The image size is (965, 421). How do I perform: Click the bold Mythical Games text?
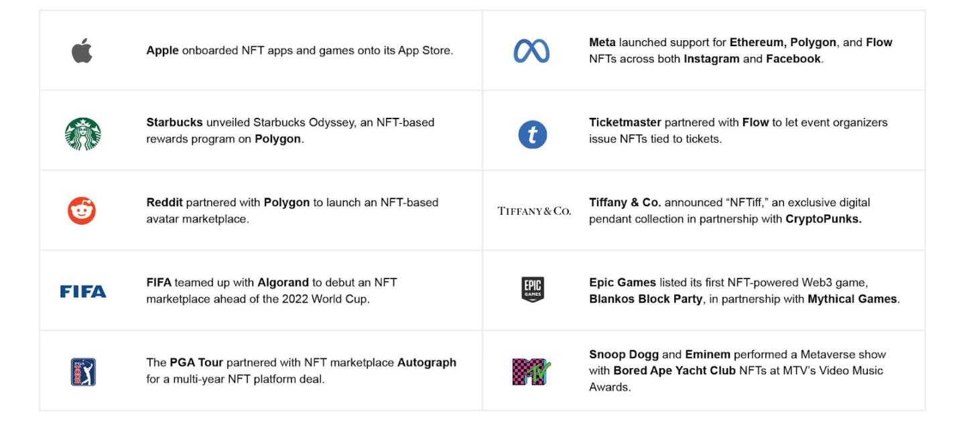click(x=852, y=299)
